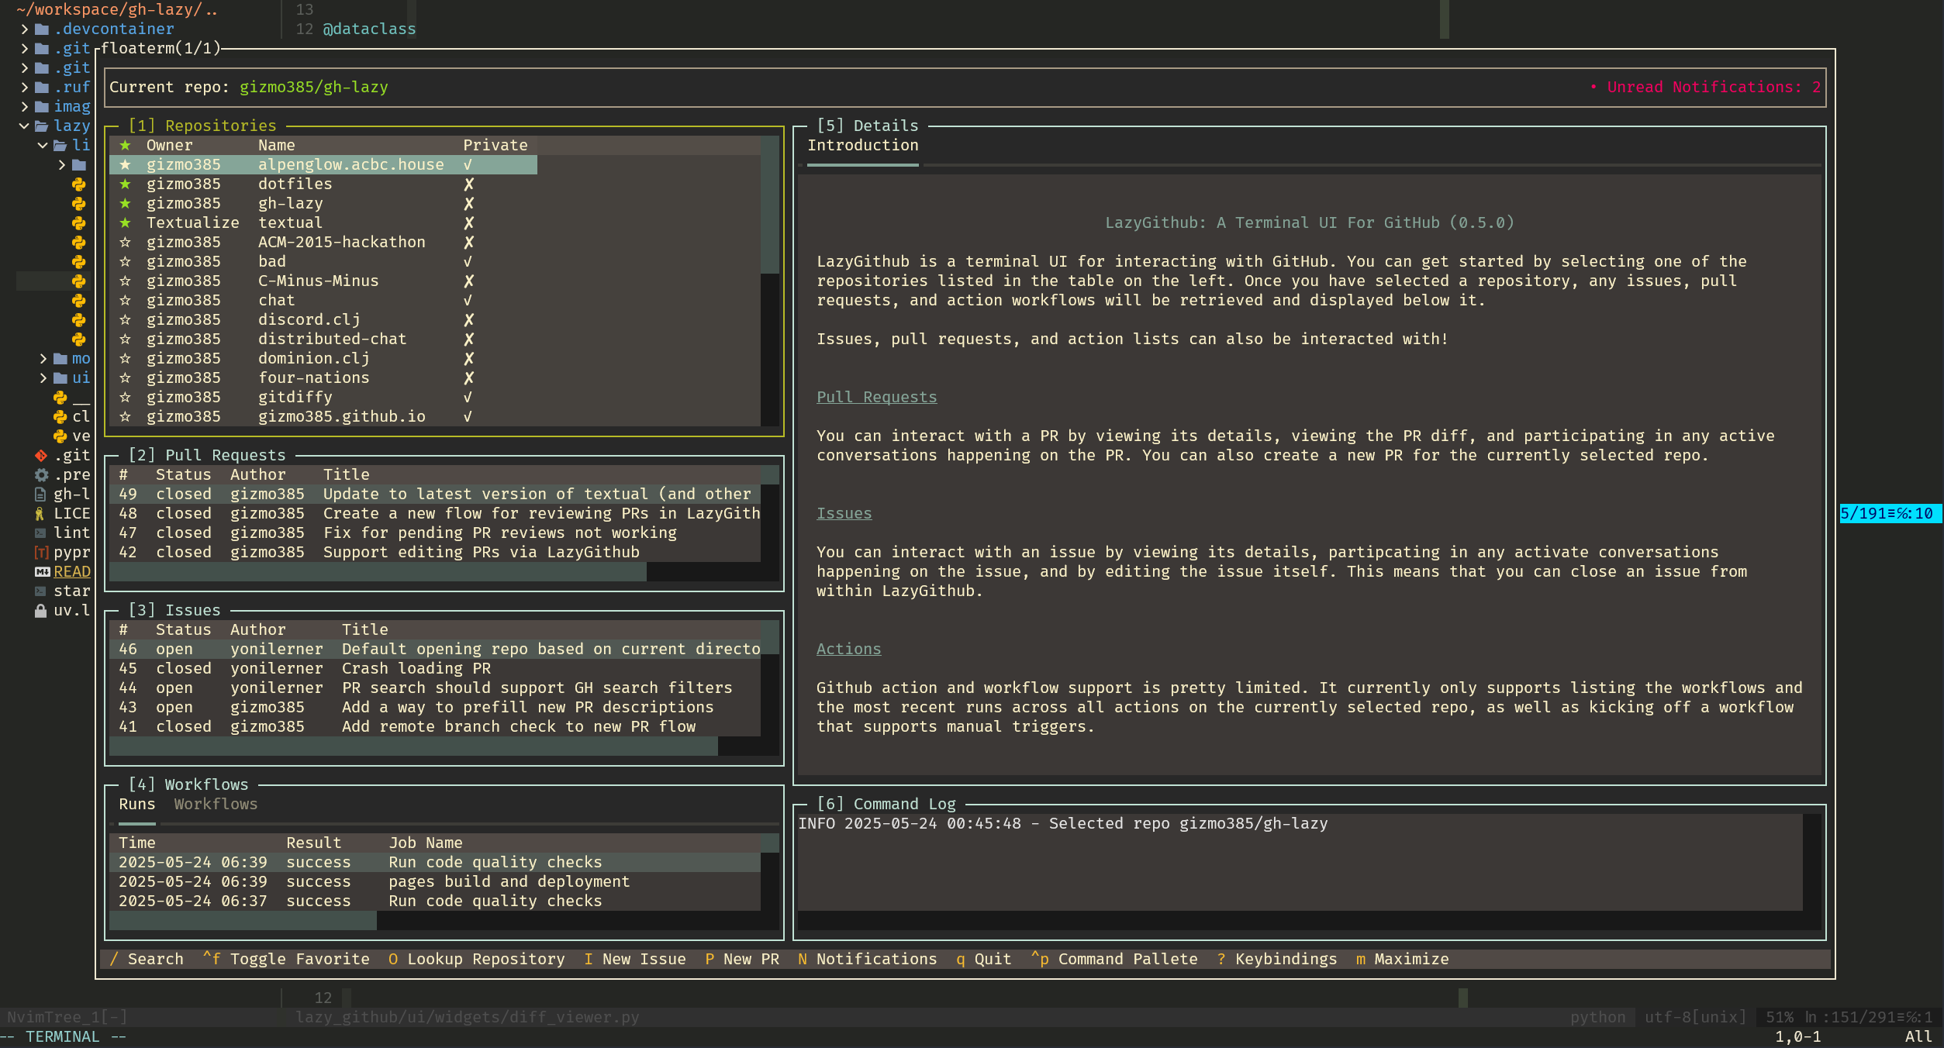Unfavorite the Textualize/textual repository

(x=126, y=222)
